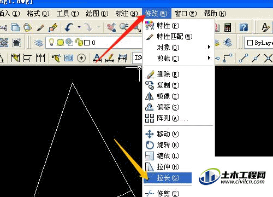Click the Paste clipboard icon

tap(27, 27)
